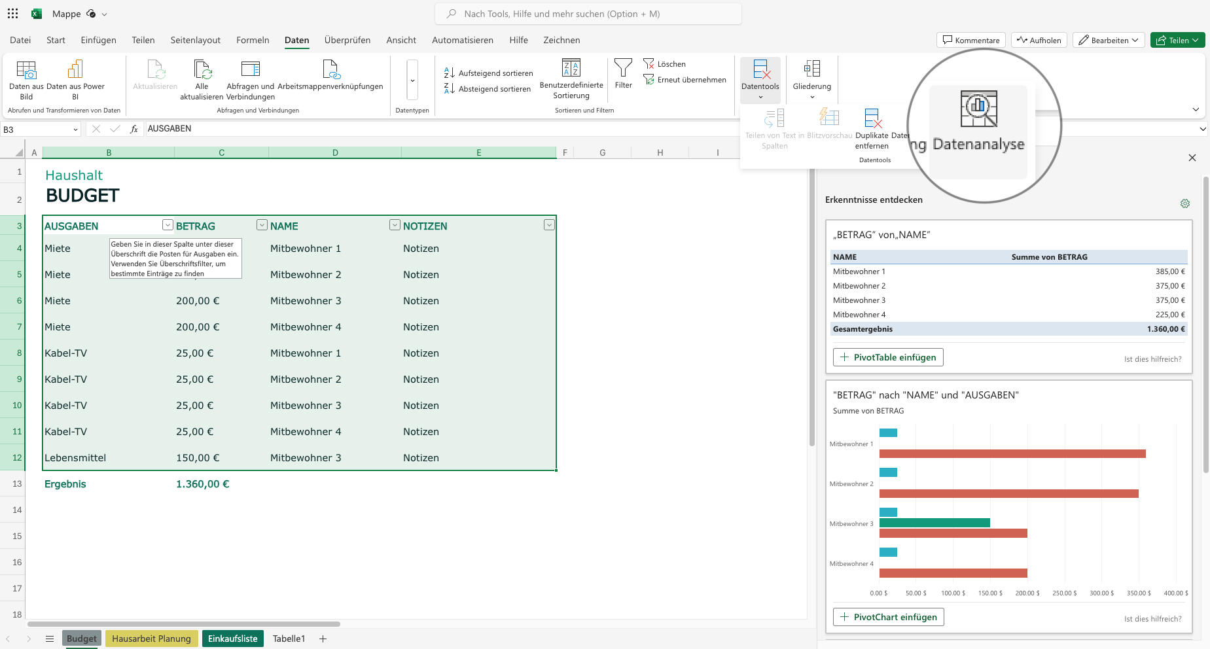Click the side panel vertical scrollbar
The height and width of the screenshot is (649, 1210).
tap(1206, 324)
